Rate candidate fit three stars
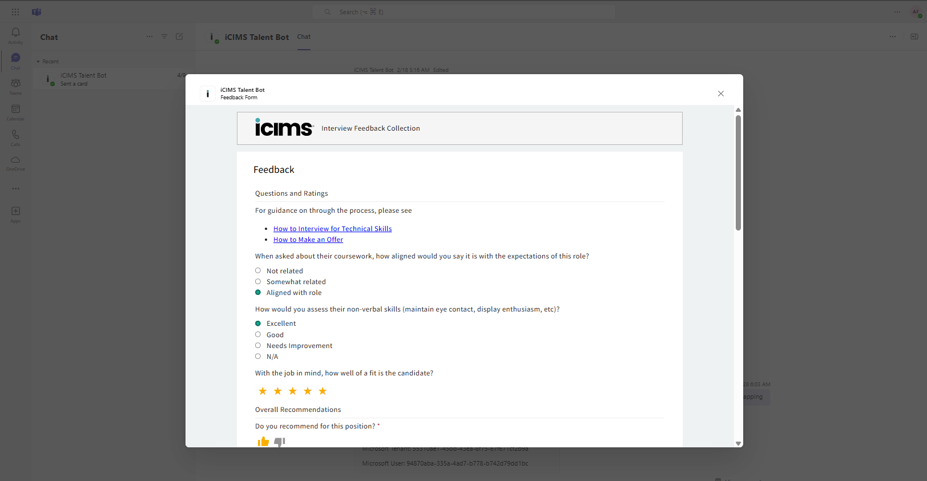The width and height of the screenshot is (927, 481). [x=293, y=391]
